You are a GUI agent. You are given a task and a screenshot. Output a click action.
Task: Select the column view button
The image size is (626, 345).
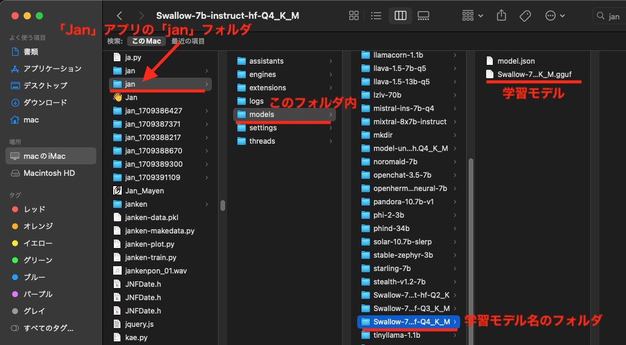click(400, 16)
